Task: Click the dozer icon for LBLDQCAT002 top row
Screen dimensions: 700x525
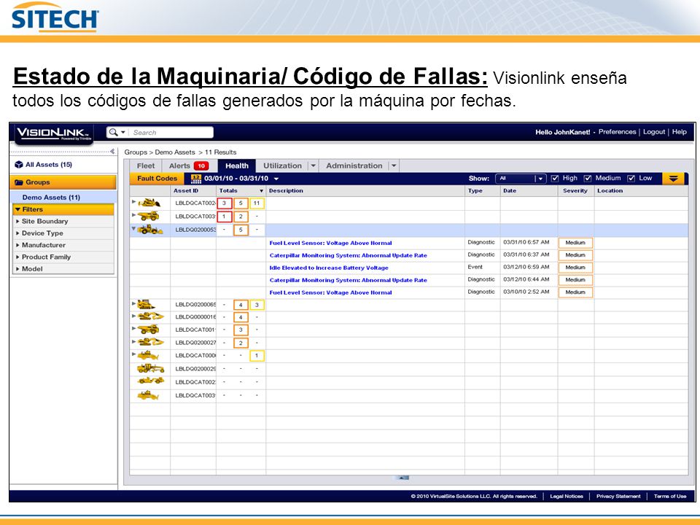Action: click(149, 203)
